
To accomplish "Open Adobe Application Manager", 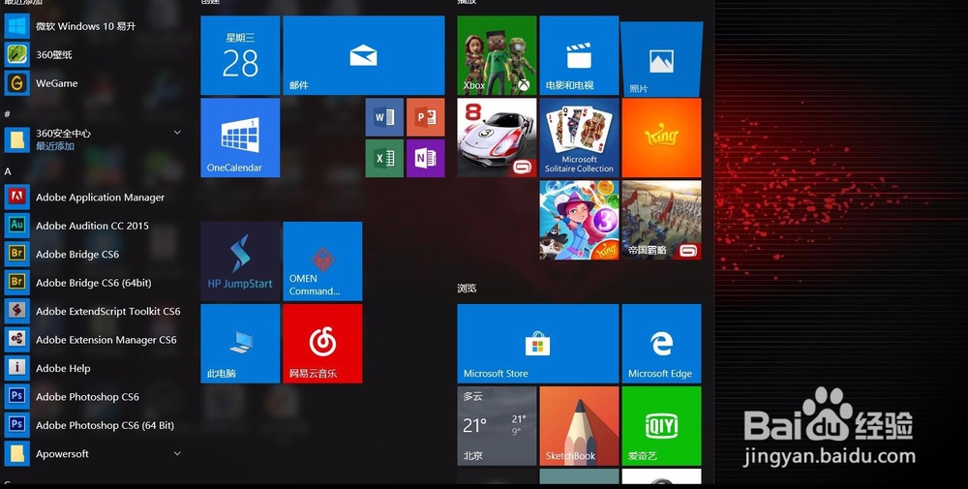I will [94, 197].
